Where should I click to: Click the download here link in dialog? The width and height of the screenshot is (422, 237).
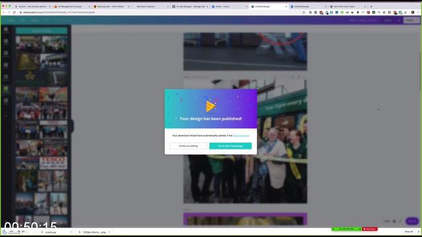tap(241, 136)
